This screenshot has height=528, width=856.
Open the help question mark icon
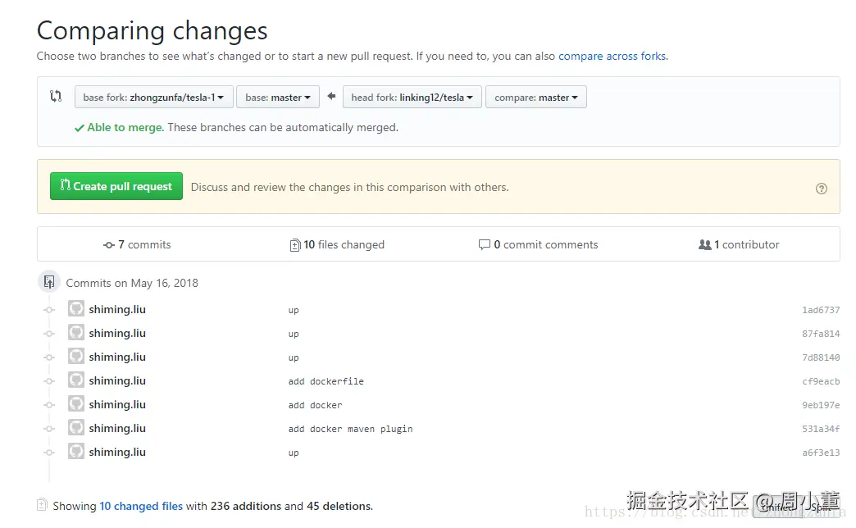821,189
